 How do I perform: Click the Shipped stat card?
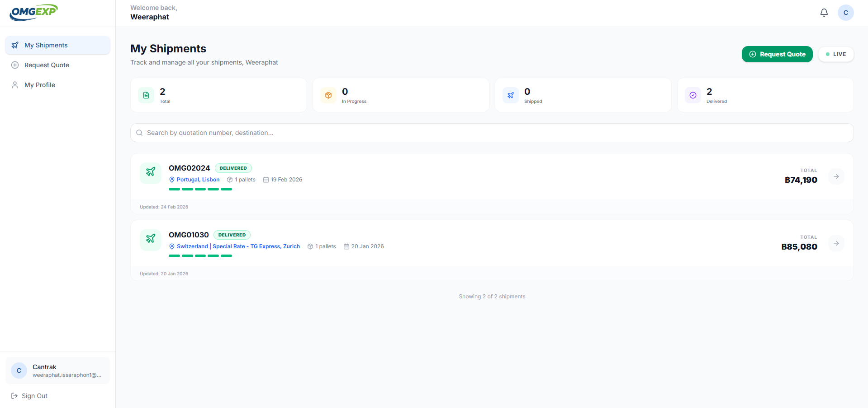coord(583,95)
